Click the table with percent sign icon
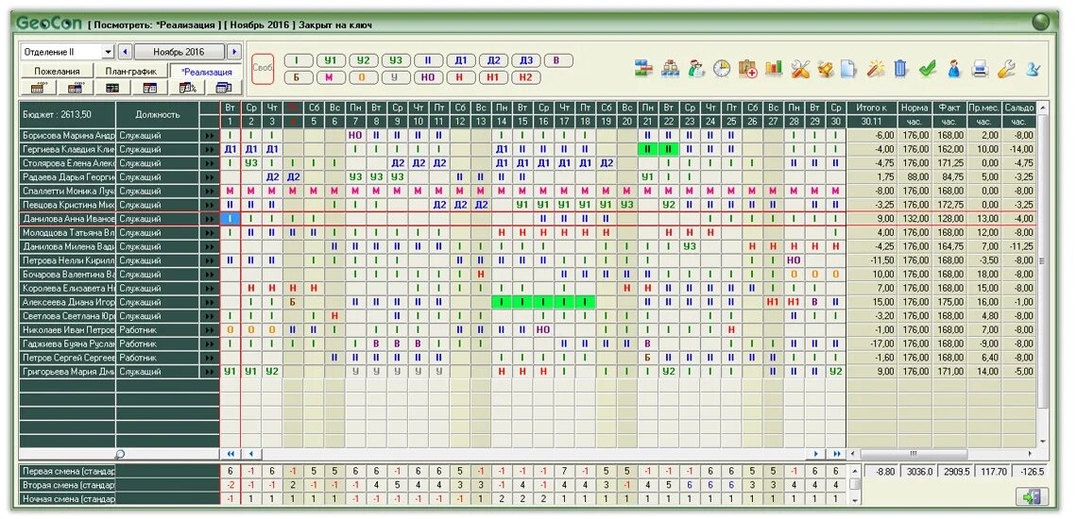The width and height of the screenshot is (1077, 519). [187, 88]
